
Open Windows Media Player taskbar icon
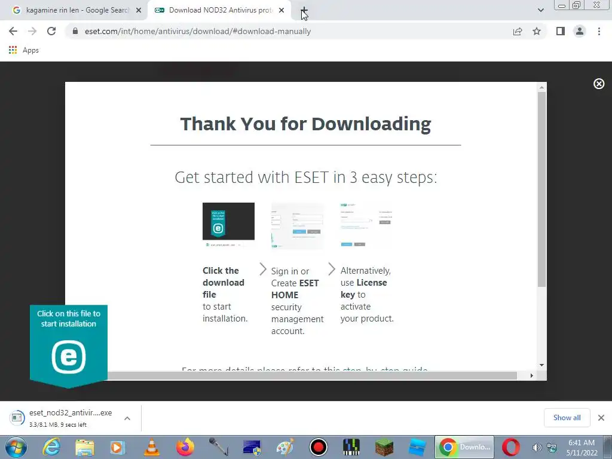coord(118,447)
